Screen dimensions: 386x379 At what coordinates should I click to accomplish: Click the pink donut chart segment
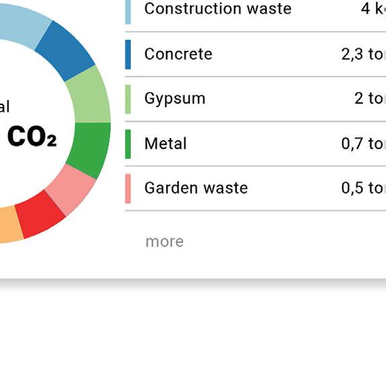pos(71,188)
